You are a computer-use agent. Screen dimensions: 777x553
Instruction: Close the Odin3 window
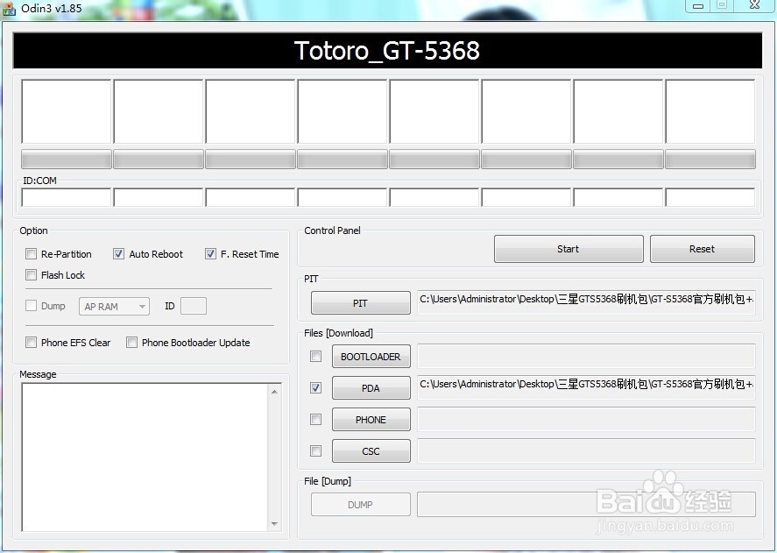[x=755, y=5]
